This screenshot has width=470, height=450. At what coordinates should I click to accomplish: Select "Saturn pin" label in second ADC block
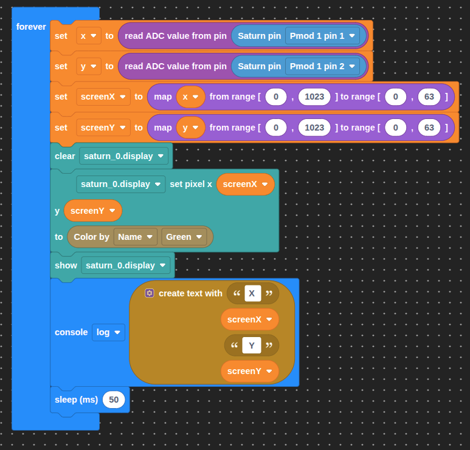click(259, 66)
